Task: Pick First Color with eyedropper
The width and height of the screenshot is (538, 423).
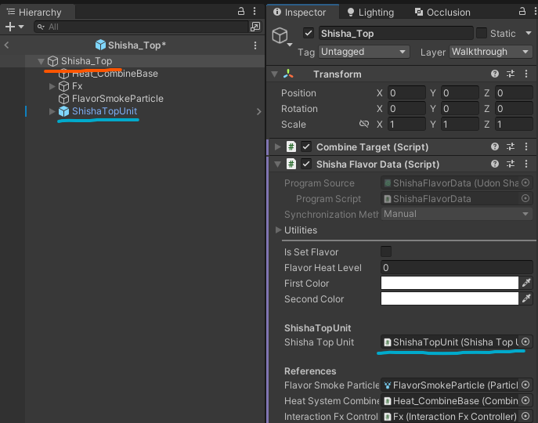Action: [526, 283]
